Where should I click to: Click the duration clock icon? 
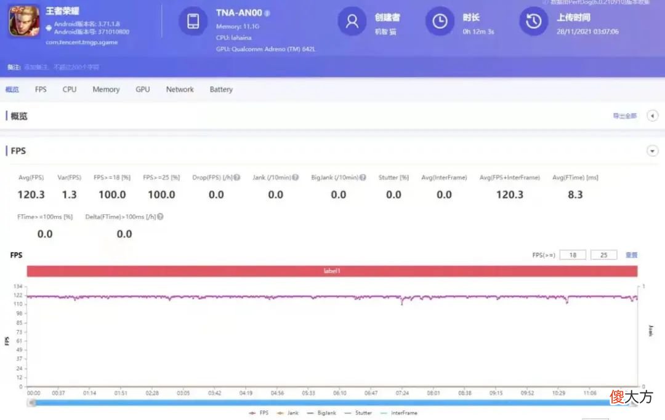point(440,21)
